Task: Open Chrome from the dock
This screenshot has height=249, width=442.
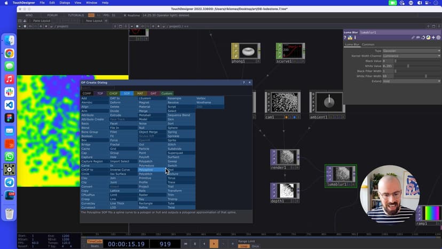Action: (10, 53)
